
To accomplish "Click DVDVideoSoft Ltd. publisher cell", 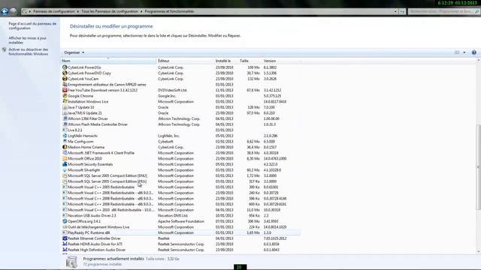I will point(172,90).
